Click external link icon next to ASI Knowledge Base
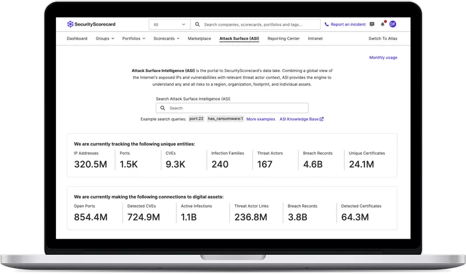466x274 pixels. pos(322,119)
